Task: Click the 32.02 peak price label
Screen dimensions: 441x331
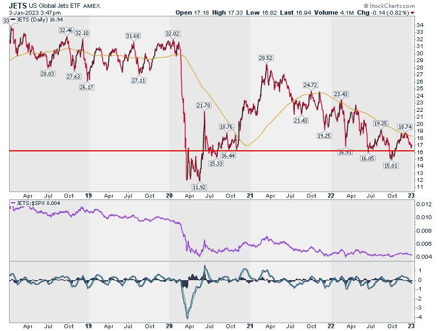Action: click(x=172, y=34)
